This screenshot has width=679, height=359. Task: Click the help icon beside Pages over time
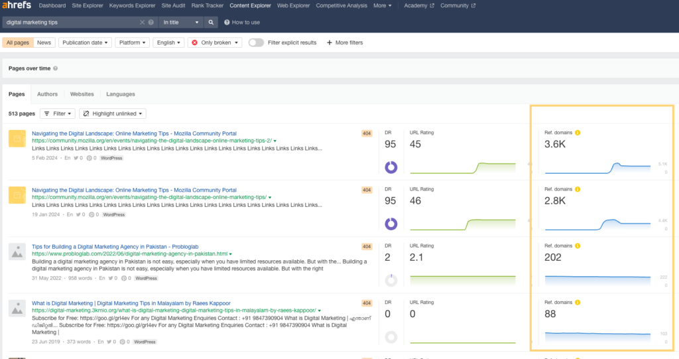[55, 68]
